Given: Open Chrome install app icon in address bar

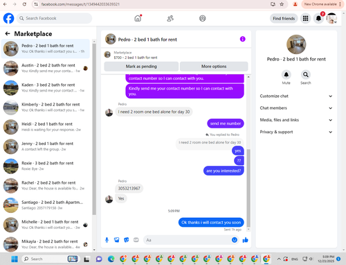Looking at the screenshot, I should (x=273, y=4).
